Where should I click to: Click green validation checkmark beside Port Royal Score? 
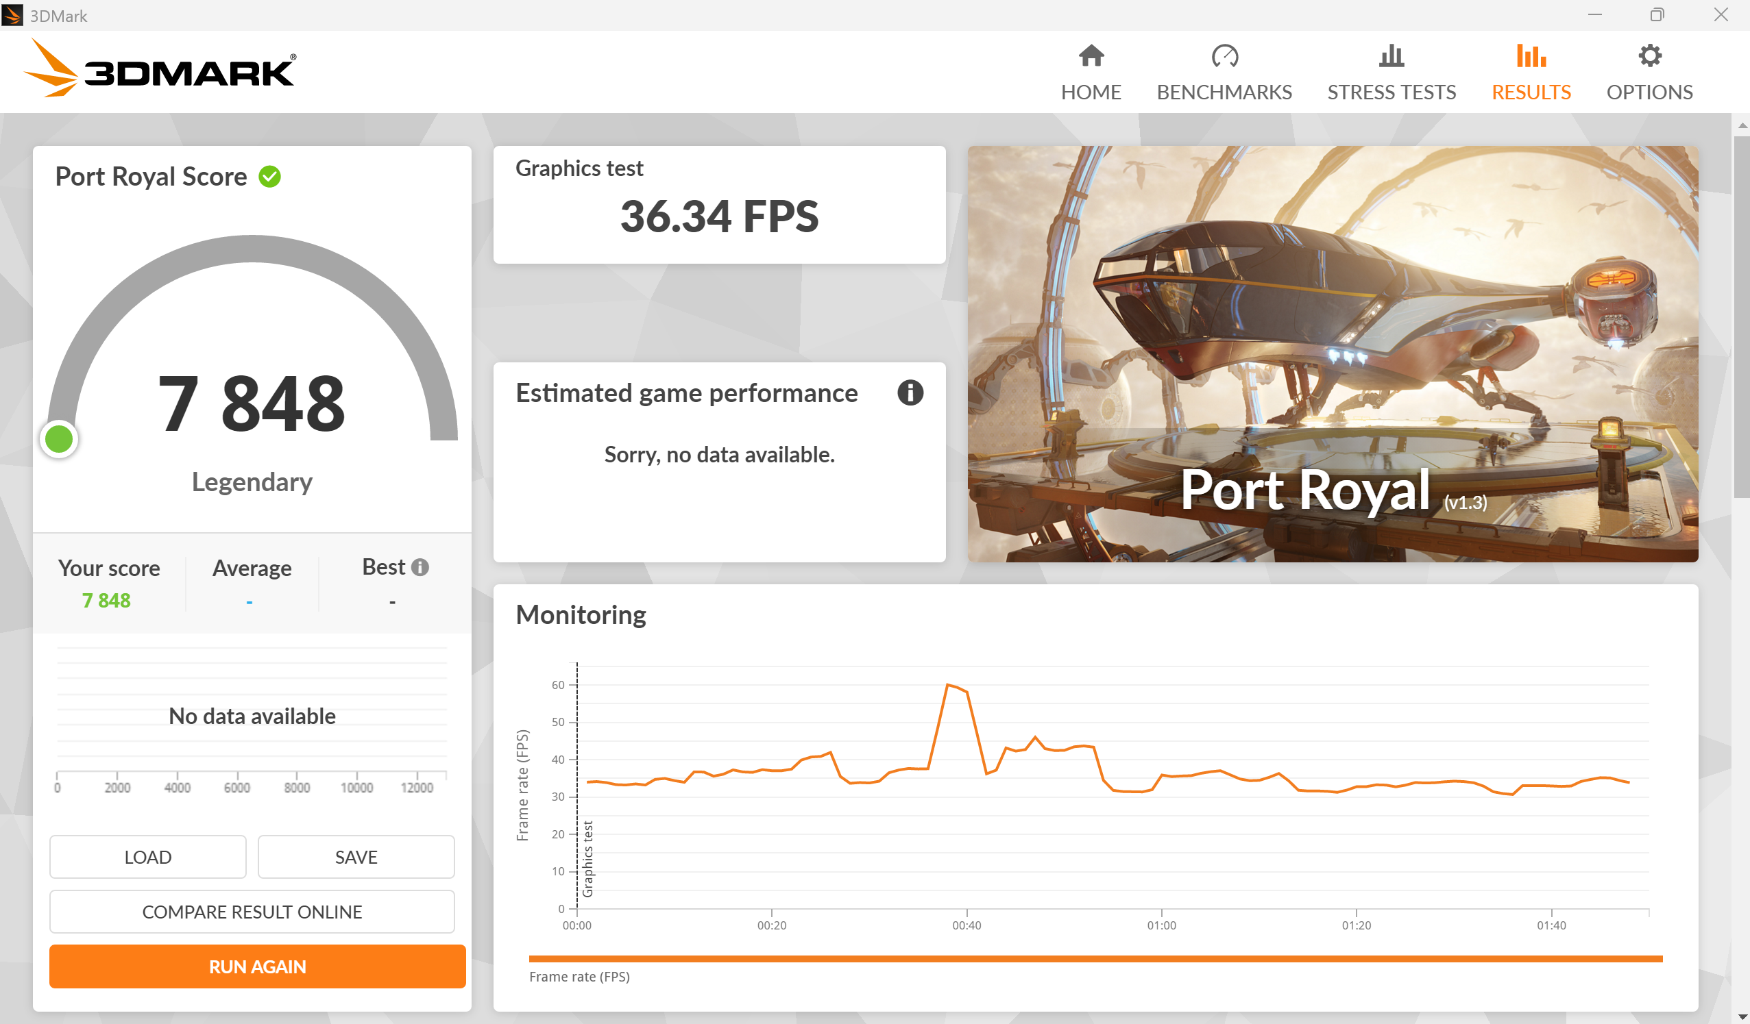[270, 177]
